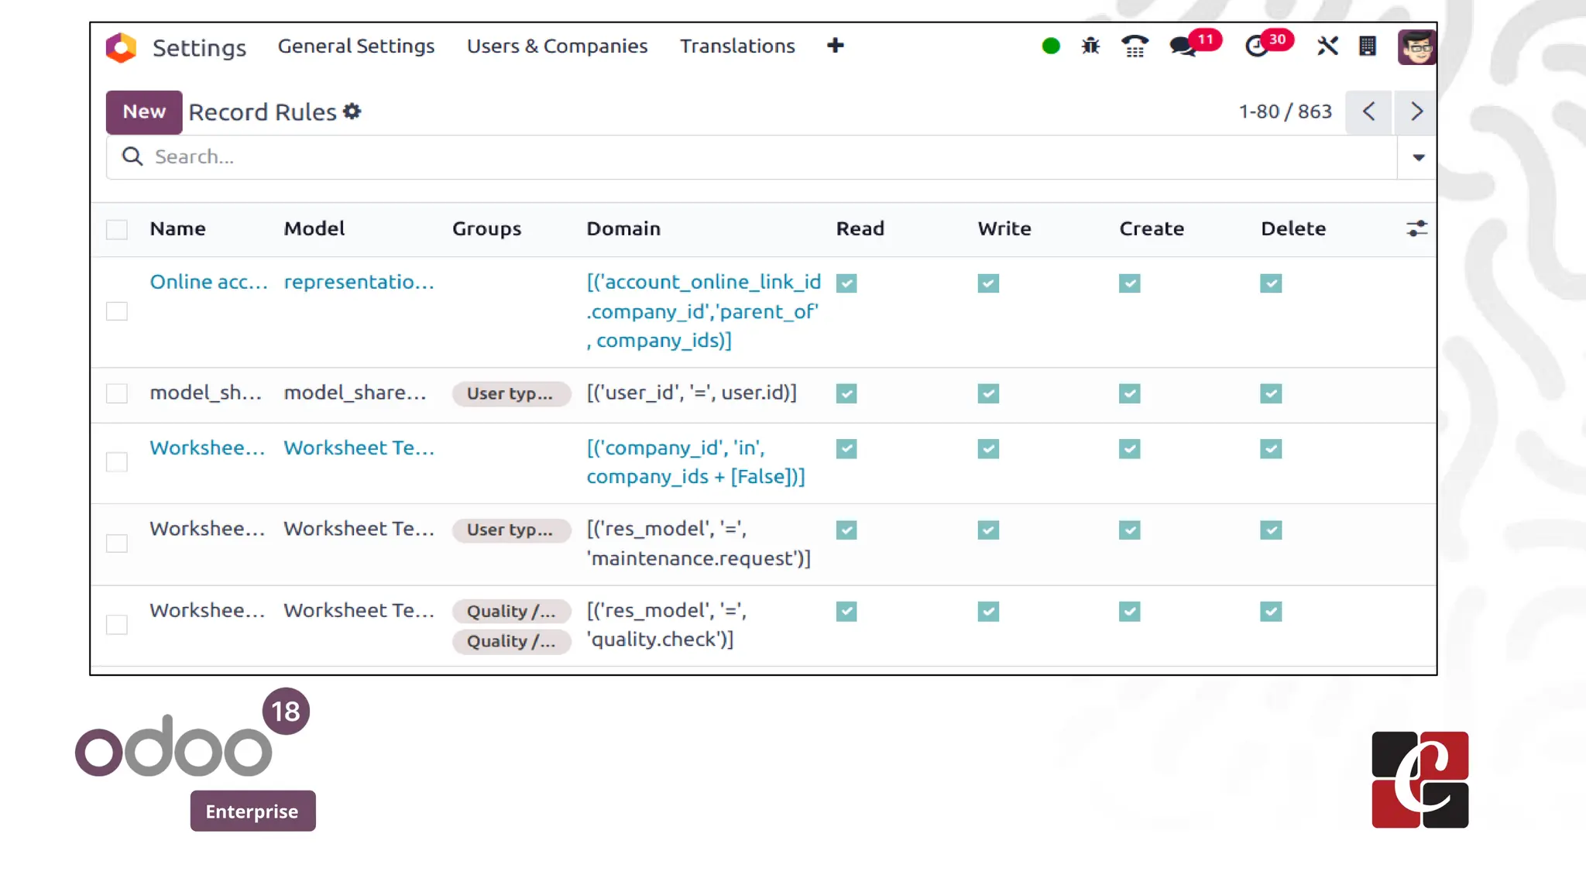The width and height of the screenshot is (1586, 892).
Task: Click the wrench and screwdriver tools icon
Action: 1327,46
